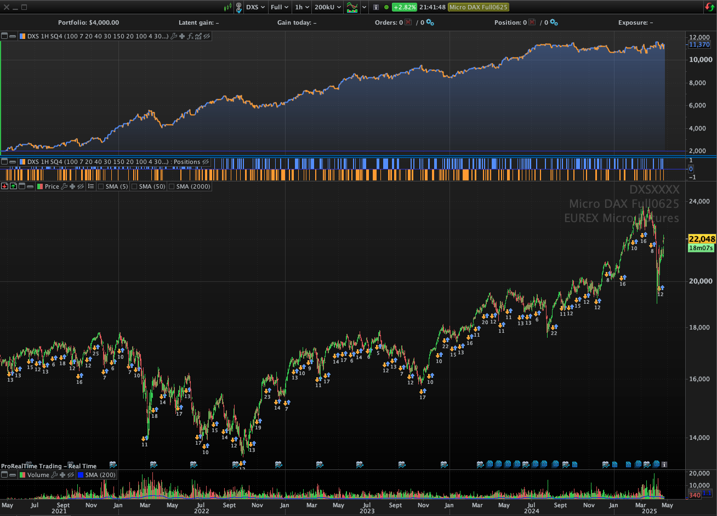Viewport: 717px width, 516px height.
Task: Click the info marker icon at chart bottom right
Action: [x=664, y=464]
